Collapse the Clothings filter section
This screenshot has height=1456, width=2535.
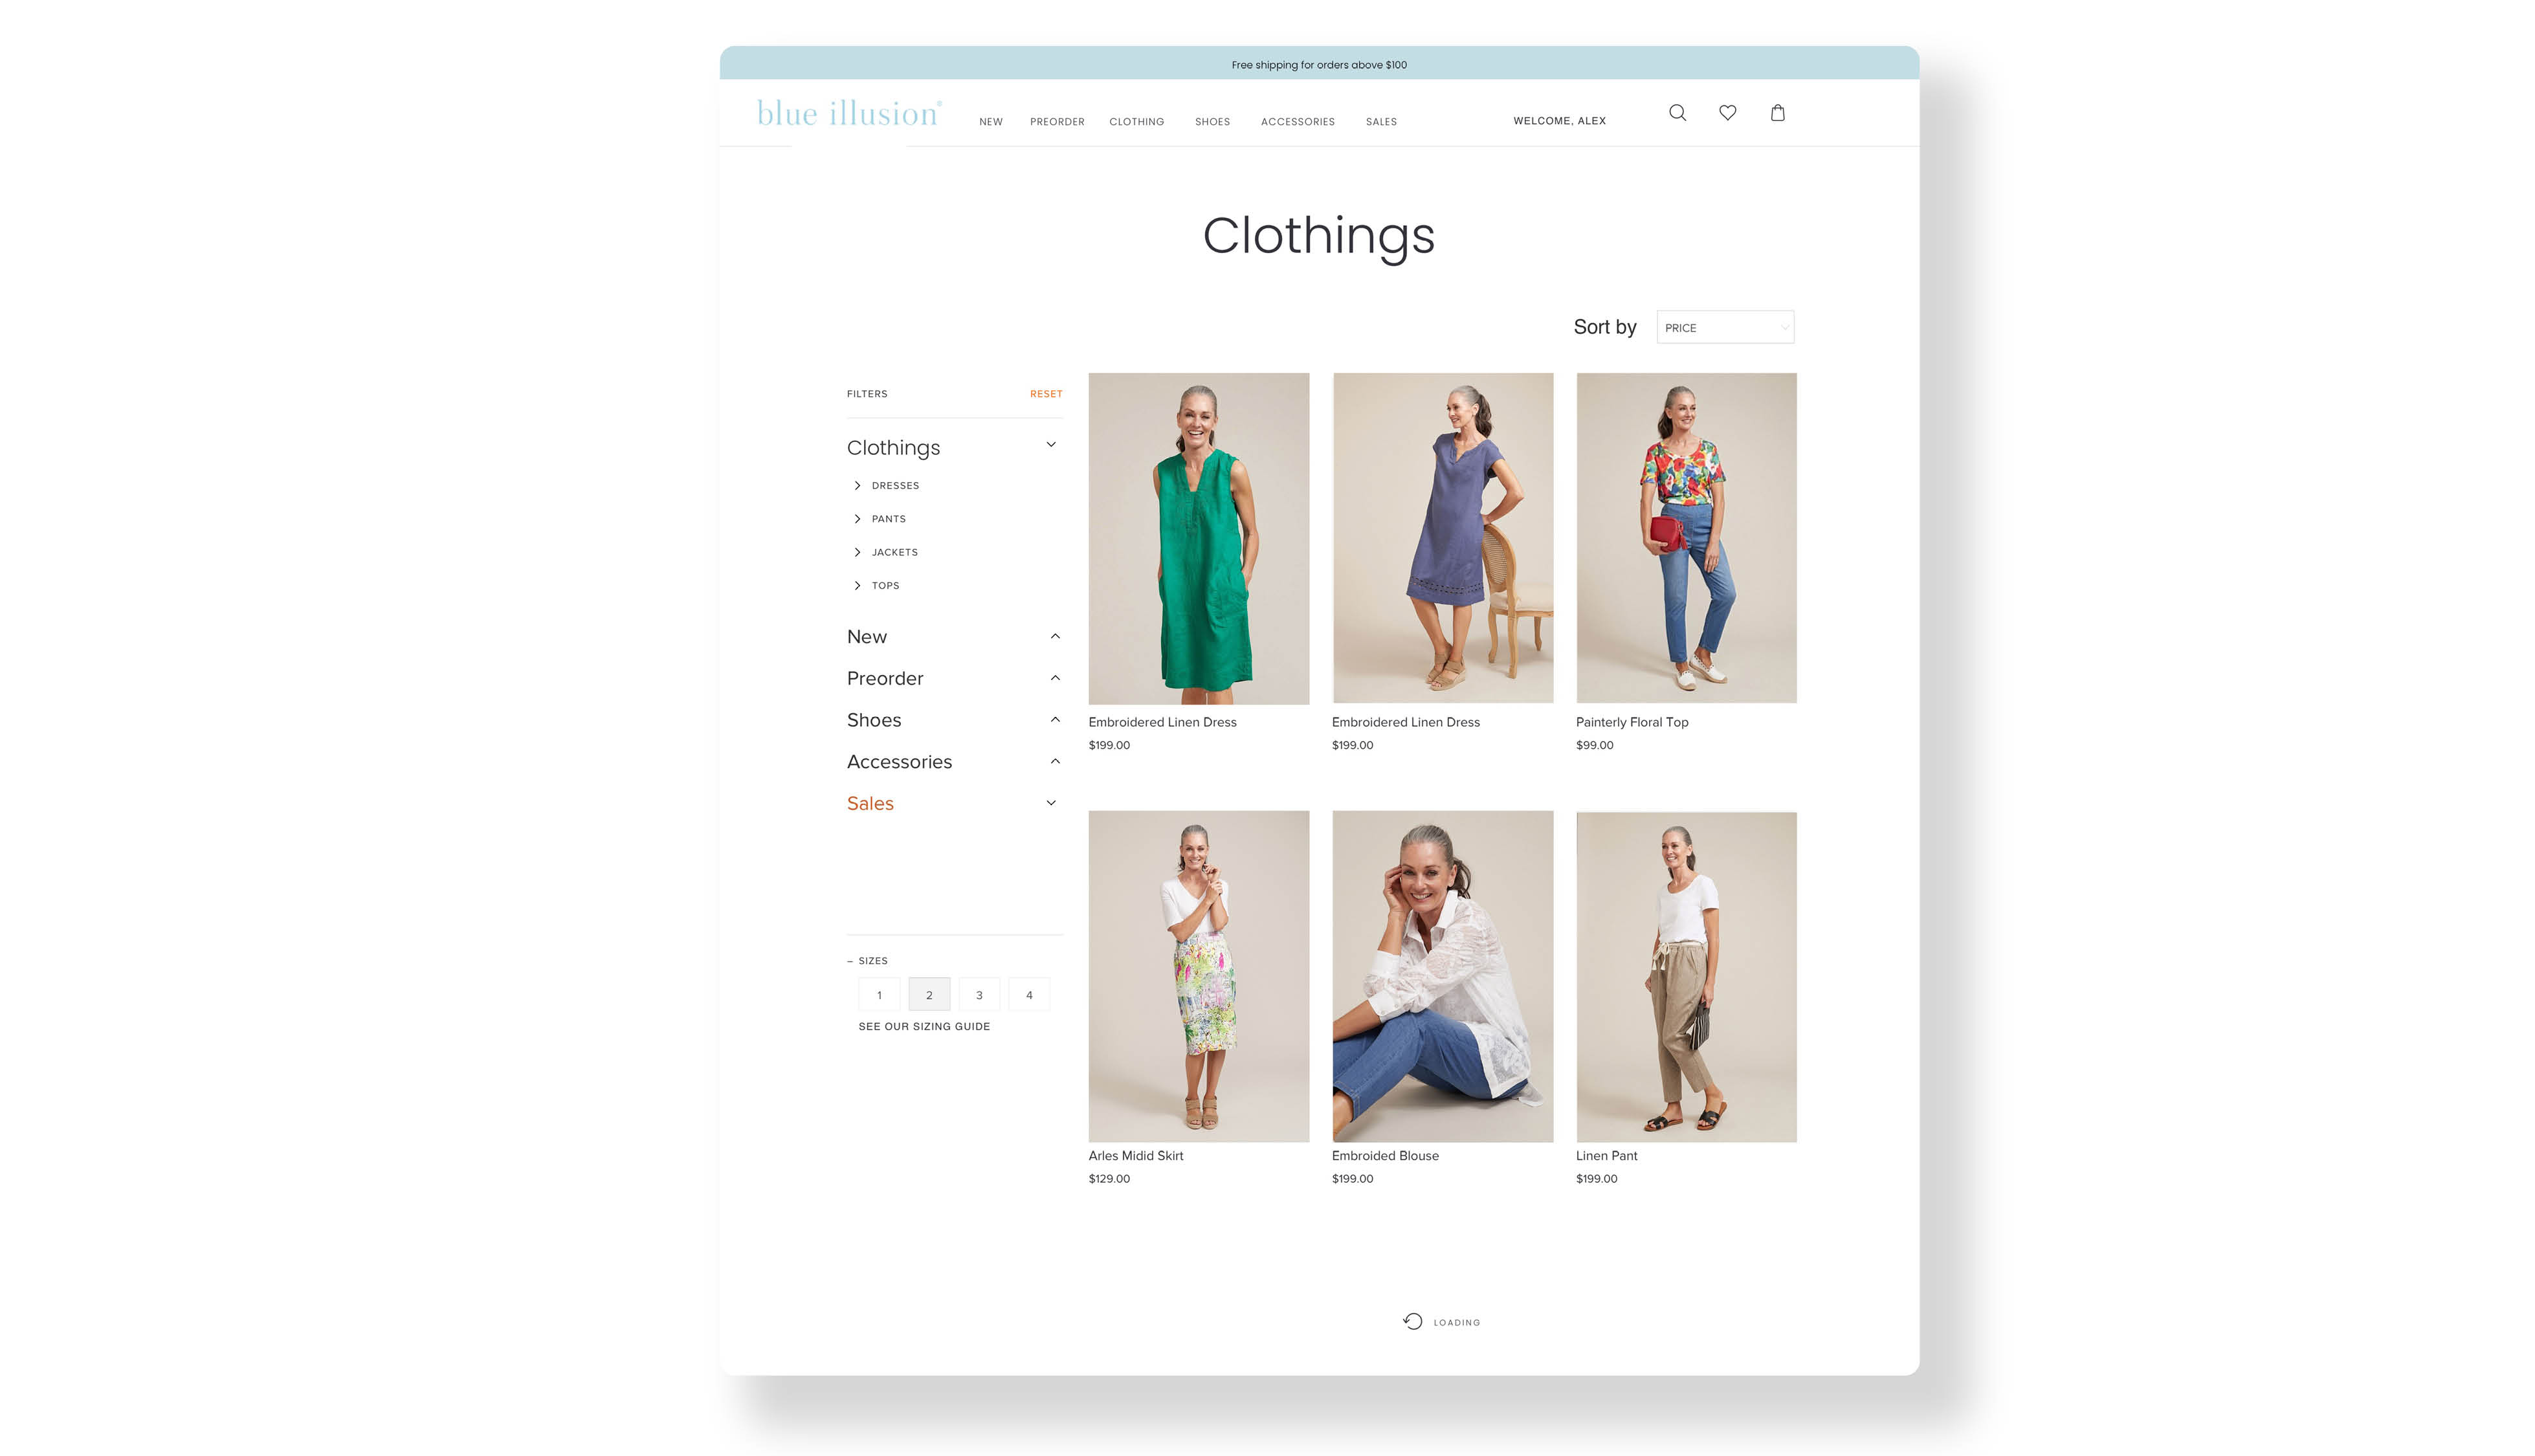(1051, 445)
